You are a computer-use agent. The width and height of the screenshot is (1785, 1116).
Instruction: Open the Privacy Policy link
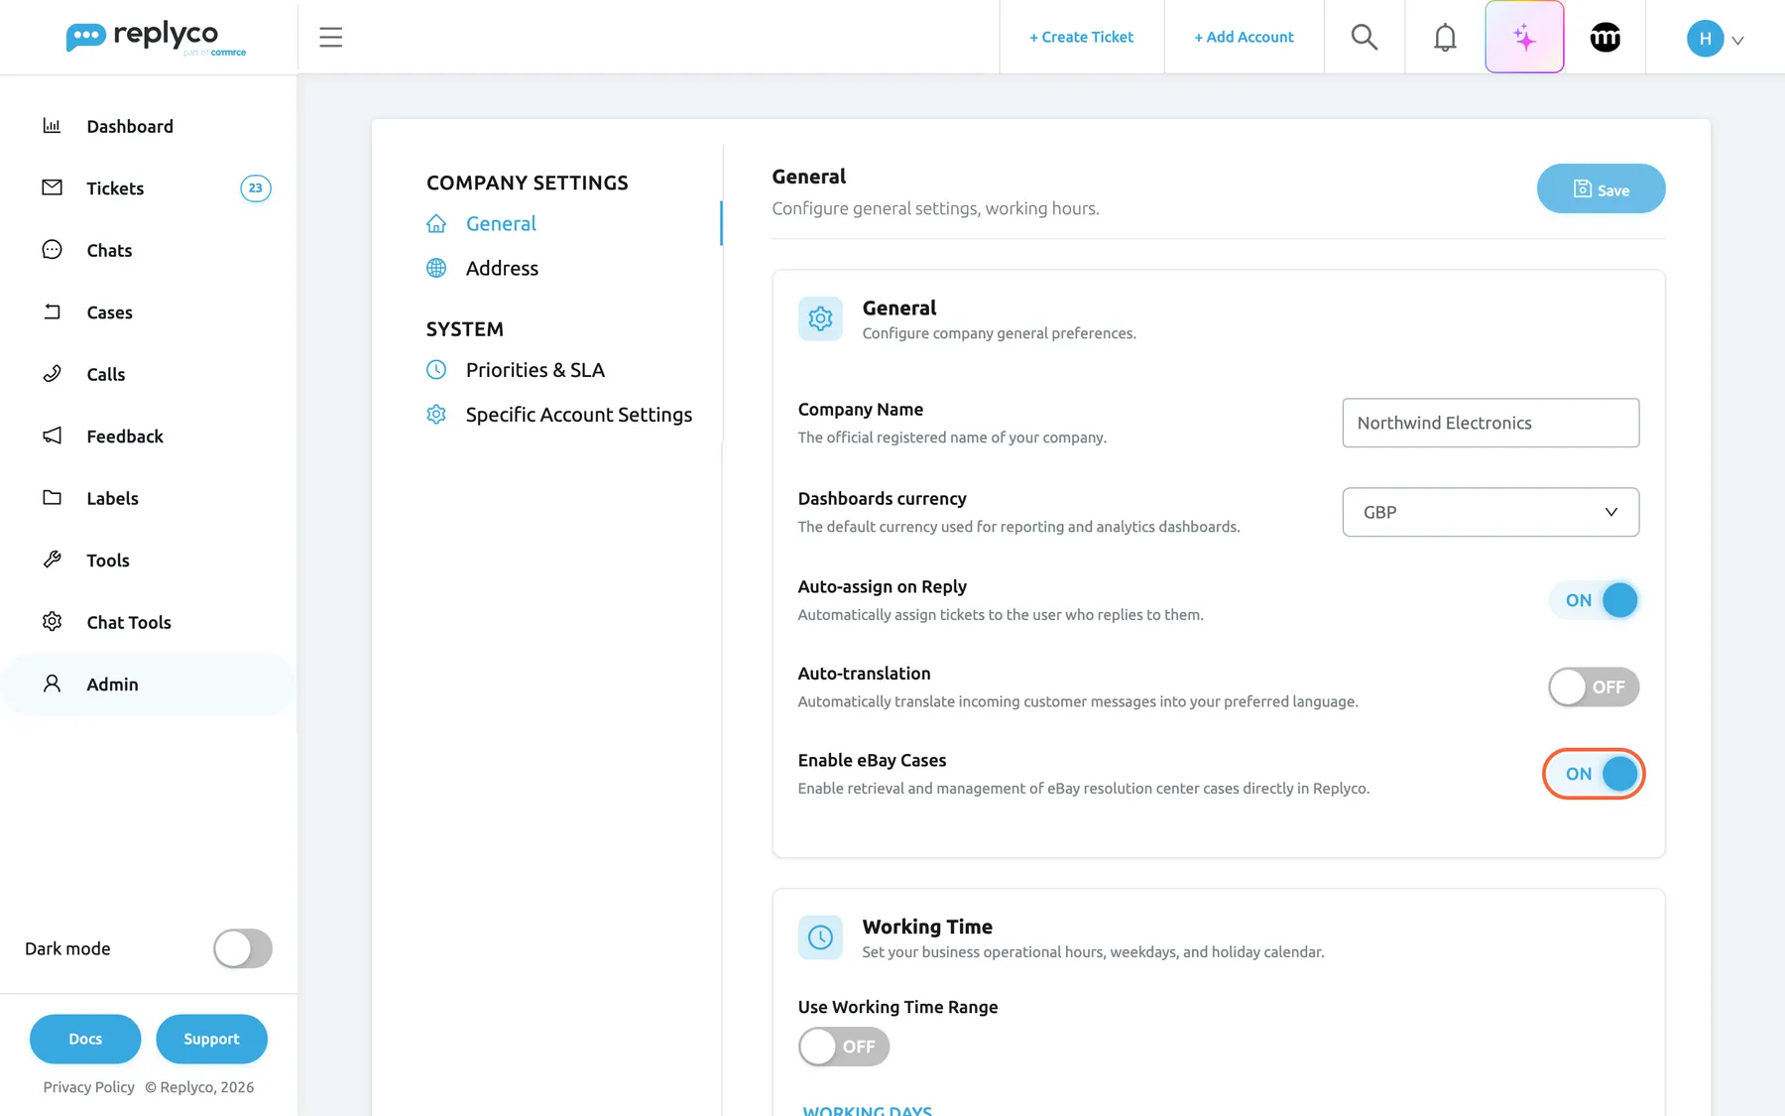point(89,1087)
